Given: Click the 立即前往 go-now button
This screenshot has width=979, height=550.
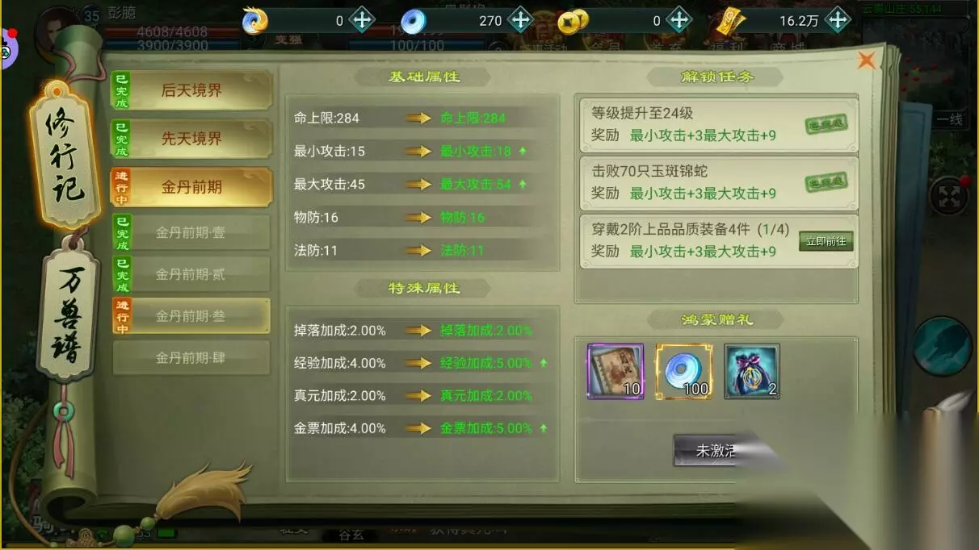Looking at the screenshot, I should 826,241.
